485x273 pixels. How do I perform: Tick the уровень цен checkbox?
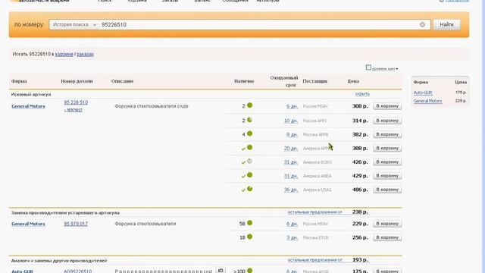368,67
